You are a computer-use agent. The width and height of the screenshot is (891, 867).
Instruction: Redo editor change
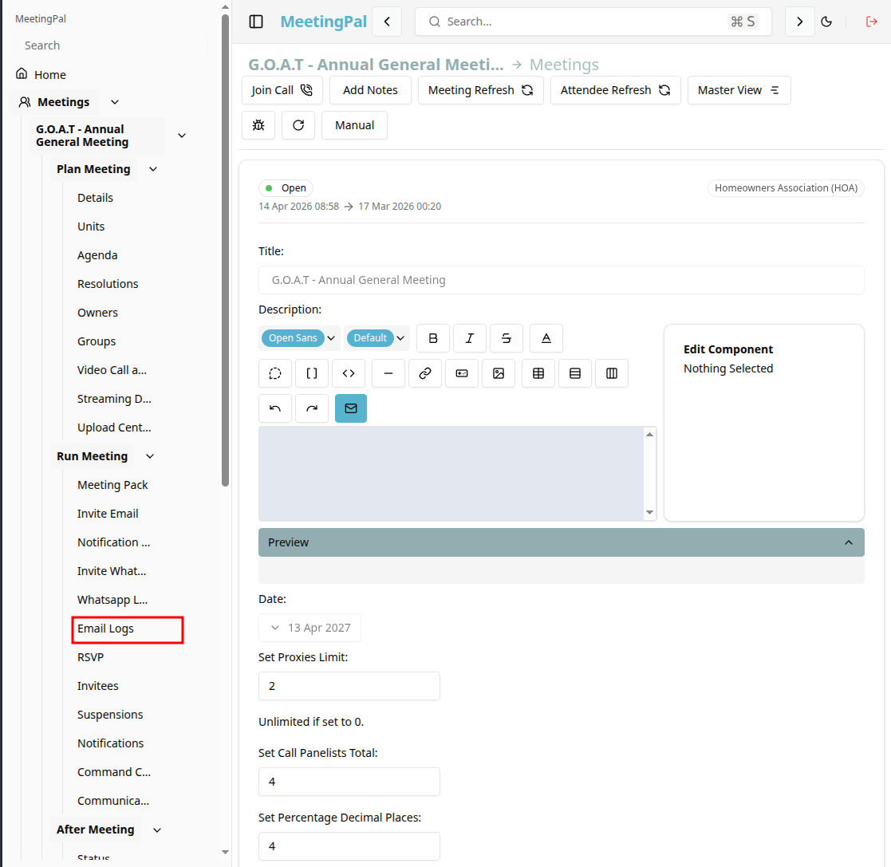pyautogui.click(x=312, y=408)
